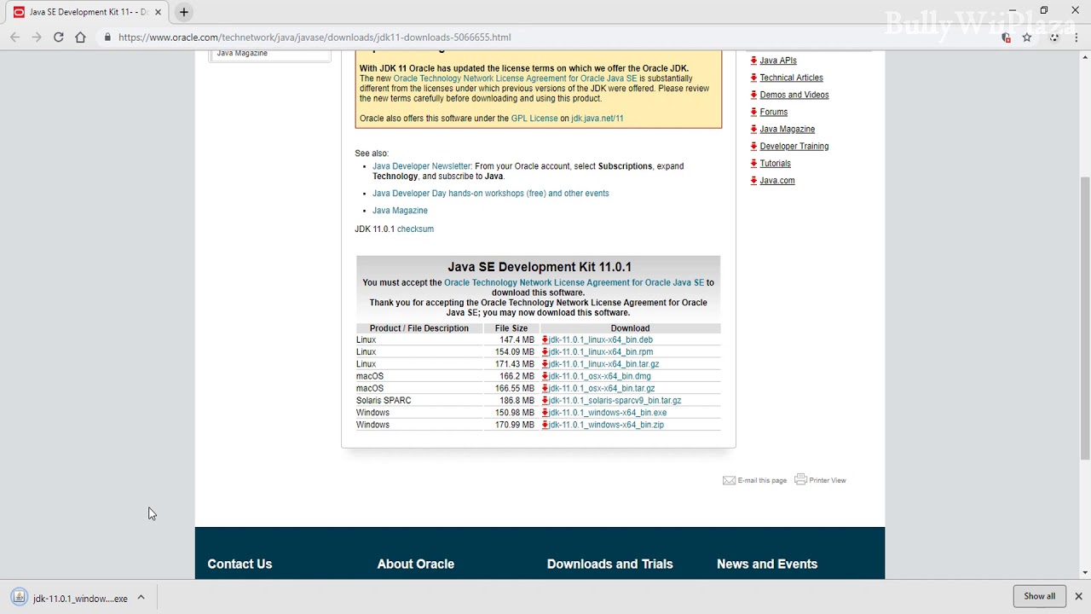Click the browser forward arrow
Viewport: 1091px width, 614px height.
click(x=37, y=38)
